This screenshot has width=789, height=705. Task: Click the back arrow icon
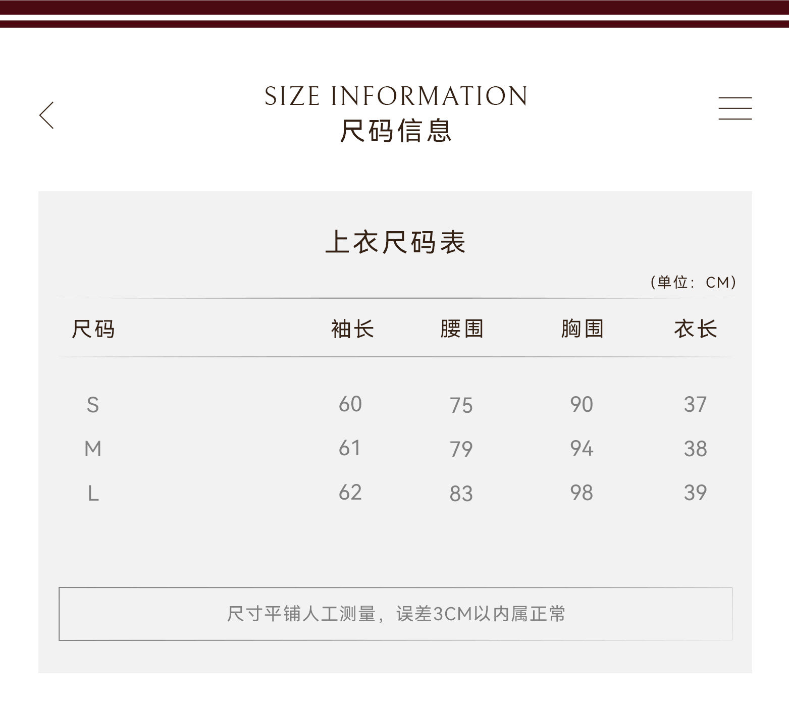click(x=46, y=115)
